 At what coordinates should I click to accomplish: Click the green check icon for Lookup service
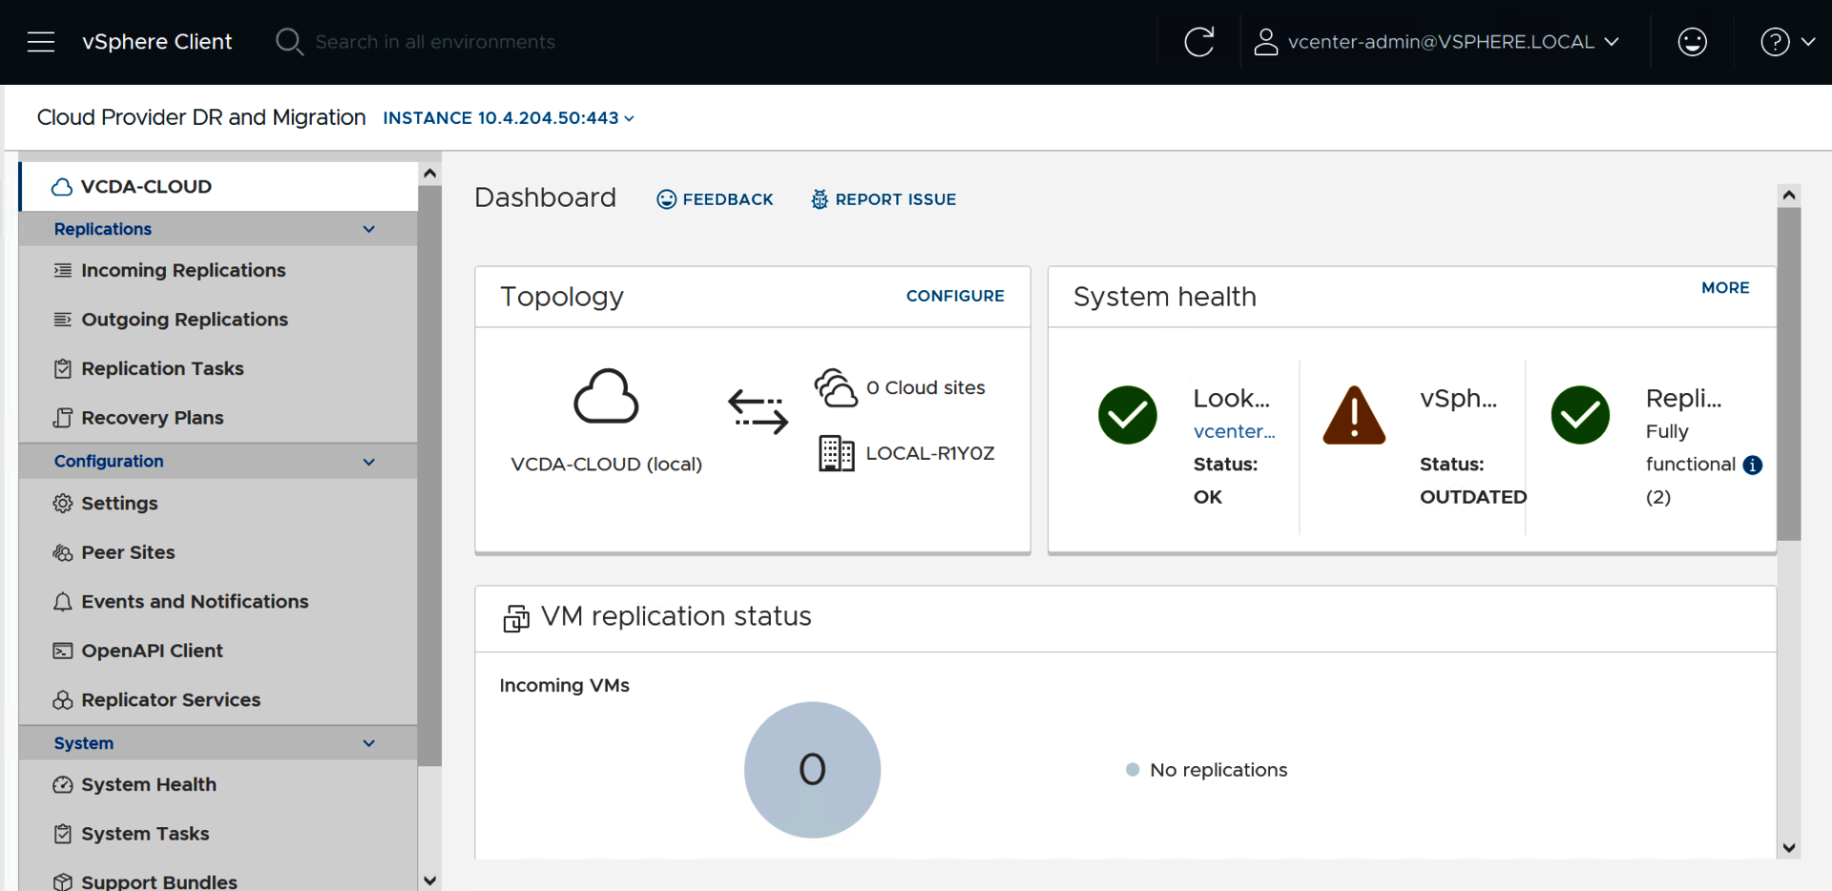1127,415
